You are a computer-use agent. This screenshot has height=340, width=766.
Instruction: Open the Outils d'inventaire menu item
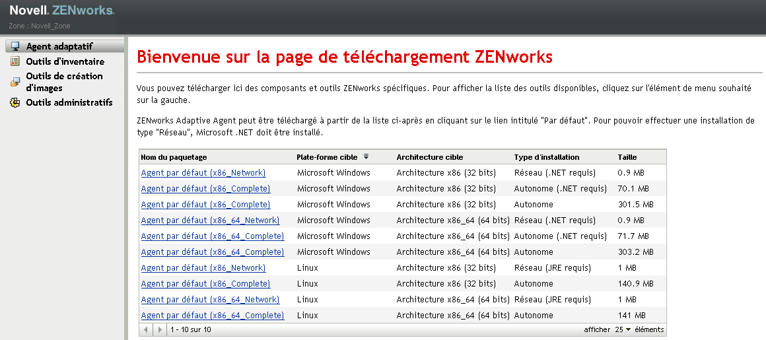click(65, 61)
